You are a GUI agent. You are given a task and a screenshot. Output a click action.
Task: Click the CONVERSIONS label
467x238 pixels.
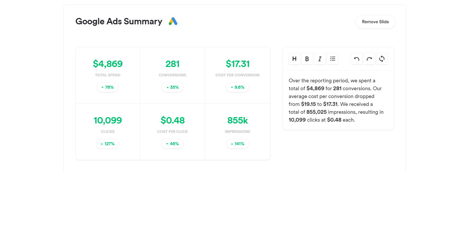tap(173, 75)
